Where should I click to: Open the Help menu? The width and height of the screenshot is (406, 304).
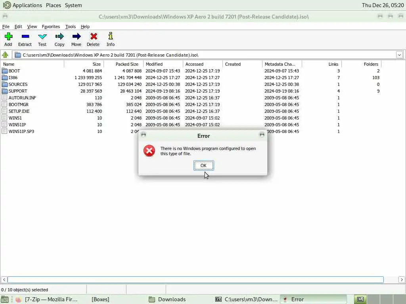(x=85, y=27)
